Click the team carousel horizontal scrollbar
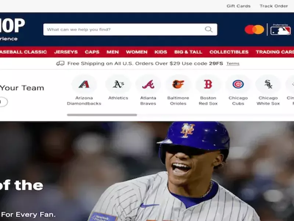 (102, 115)
